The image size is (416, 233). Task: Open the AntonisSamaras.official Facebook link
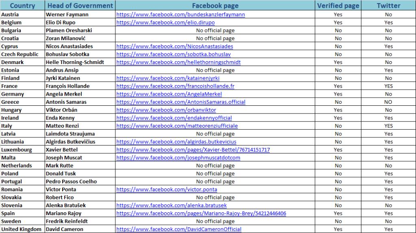coord(181,102)
